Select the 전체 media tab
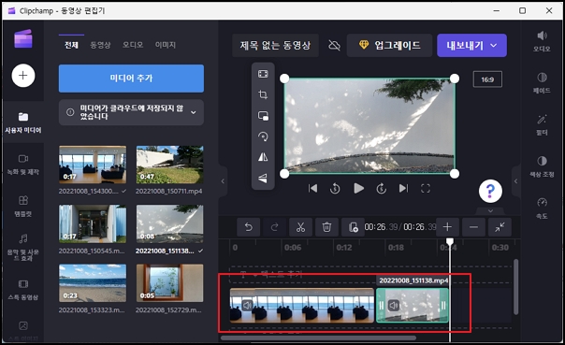The height and width of the screenshot is (345, 565). point(71,45)
